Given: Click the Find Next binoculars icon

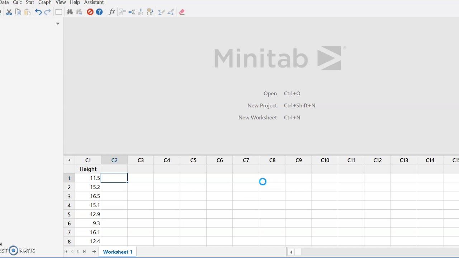Looking at the screenshot, I should tap(79, 12).
